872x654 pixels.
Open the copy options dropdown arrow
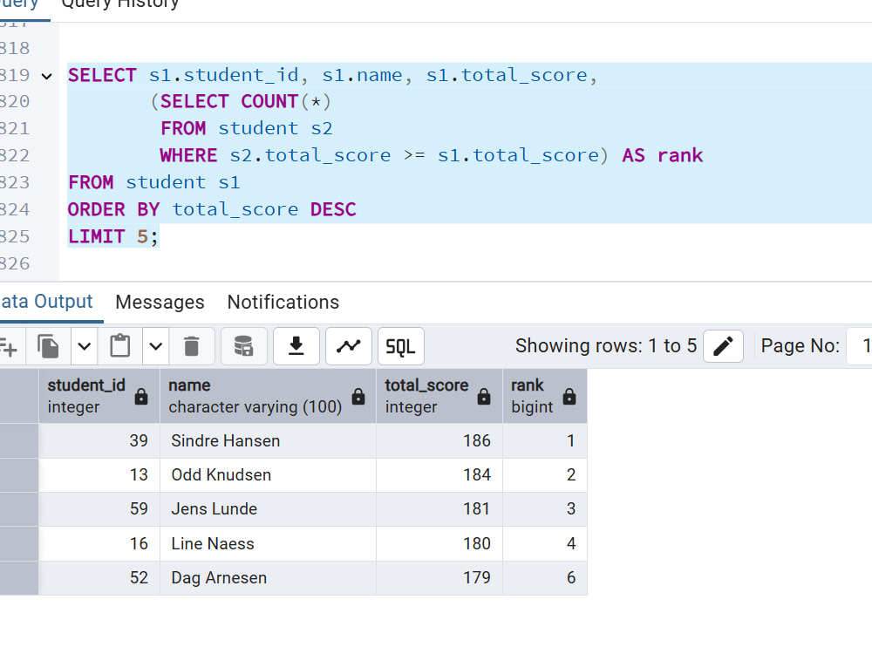click(84, 346)
